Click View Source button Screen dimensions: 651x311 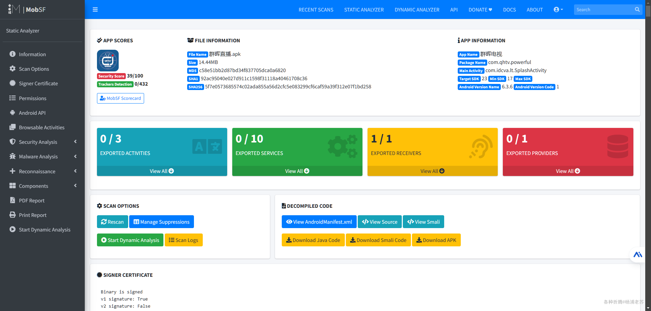click(x=380, y=222)
